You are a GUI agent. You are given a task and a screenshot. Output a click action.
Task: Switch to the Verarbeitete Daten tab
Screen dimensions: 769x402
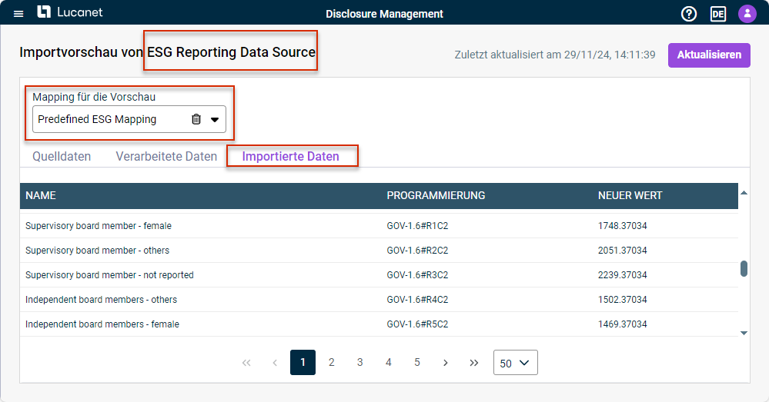tap(166, 156)
